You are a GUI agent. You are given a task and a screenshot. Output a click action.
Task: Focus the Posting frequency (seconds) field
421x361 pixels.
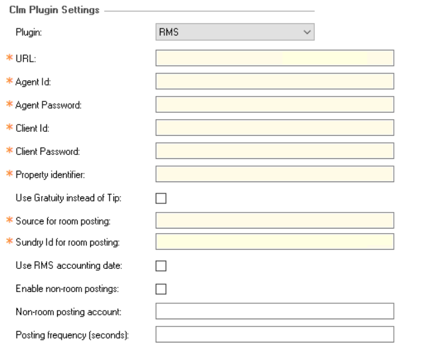274,335
